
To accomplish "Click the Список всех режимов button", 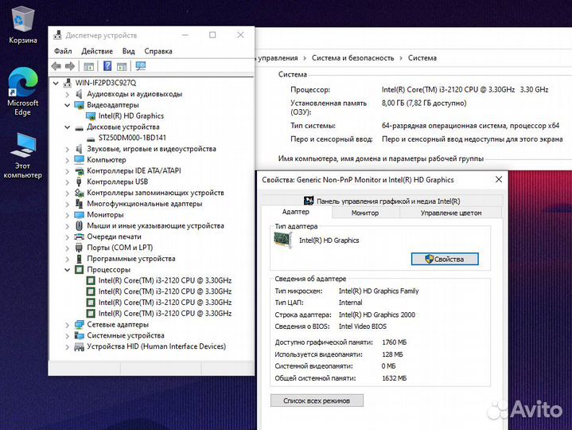I will click(x=317, y=401).
